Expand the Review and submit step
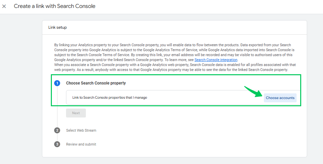 81,144
